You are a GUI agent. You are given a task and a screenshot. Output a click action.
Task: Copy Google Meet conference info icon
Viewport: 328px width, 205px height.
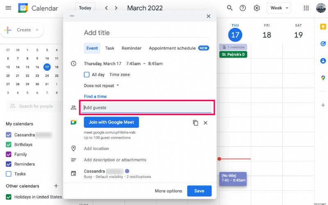(196, 123)
